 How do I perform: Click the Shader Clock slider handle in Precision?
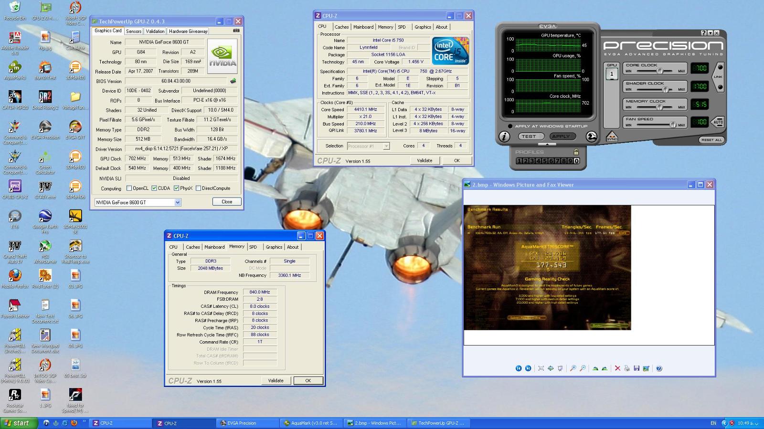click(x=665, y=89)
